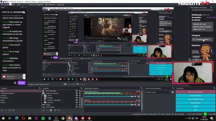Open chat settings gear next to Enviar

coord(15,83)
